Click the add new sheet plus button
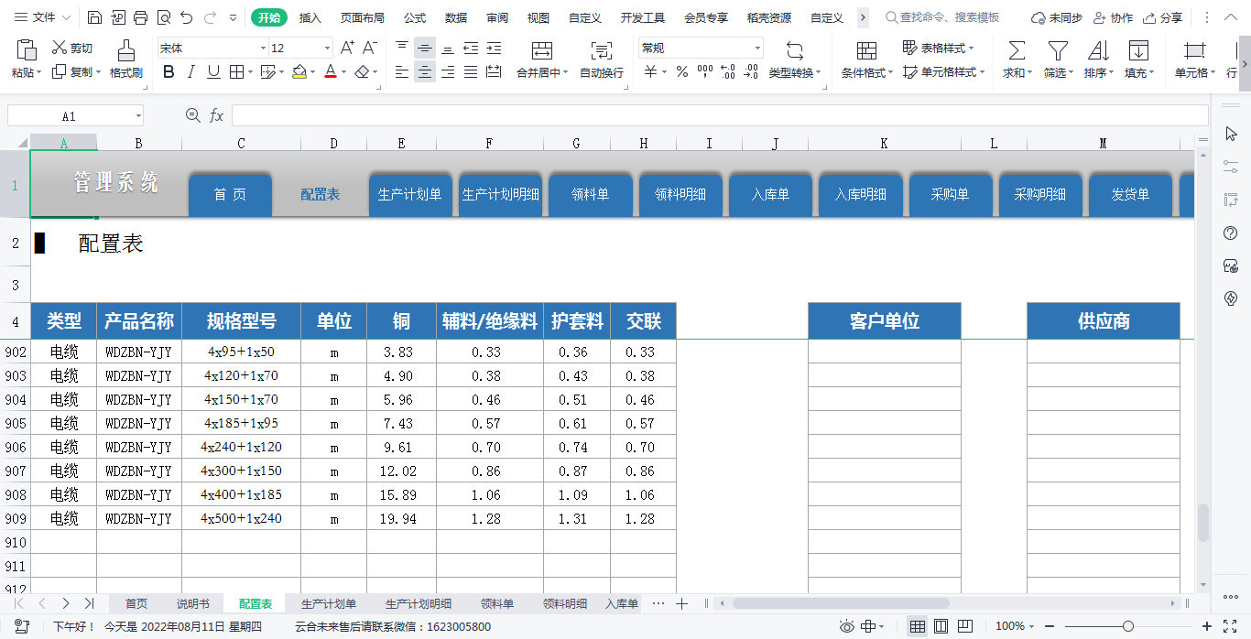This screenshot has width=1251, height=639. [681, 603]
